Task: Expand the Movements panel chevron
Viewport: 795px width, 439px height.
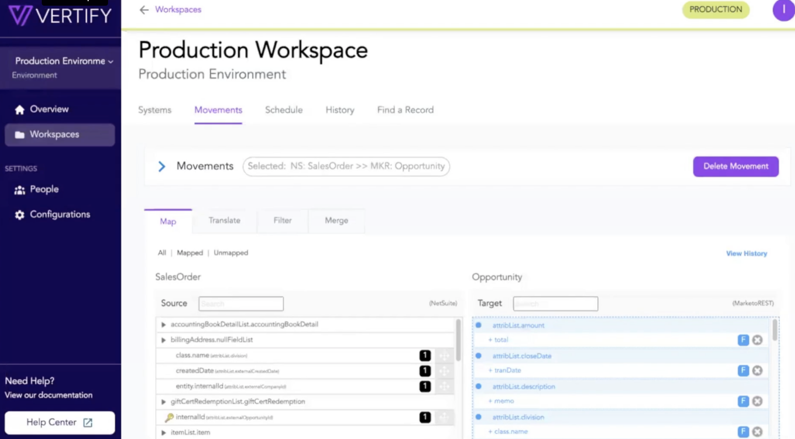Action: click(x=161, y=166)
